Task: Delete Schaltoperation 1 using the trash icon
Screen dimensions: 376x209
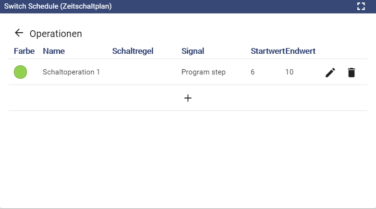Action: click(352, 73)
